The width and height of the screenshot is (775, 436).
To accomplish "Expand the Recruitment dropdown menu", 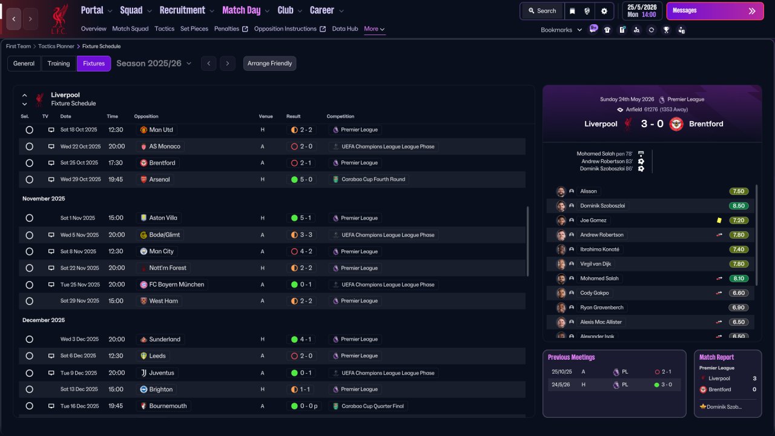I will pyautogui.click(x=187, y=10).
